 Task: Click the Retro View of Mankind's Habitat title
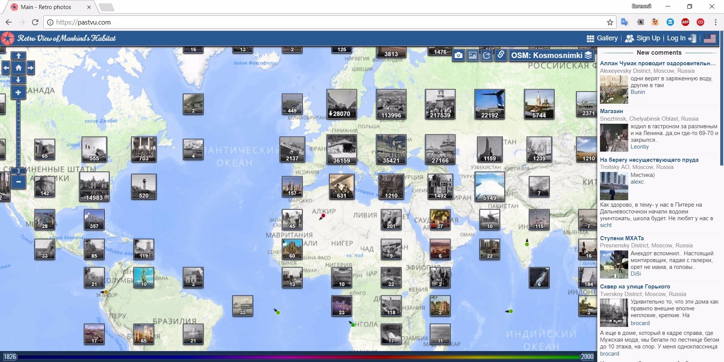pos(66,38)
